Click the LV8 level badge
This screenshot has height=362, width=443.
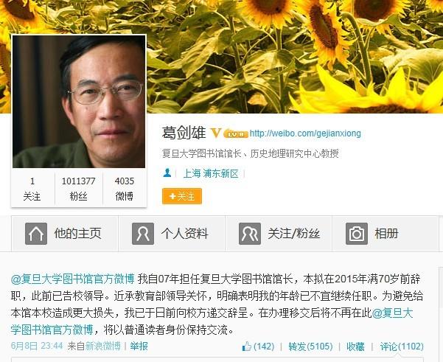(x=236, y=134)
